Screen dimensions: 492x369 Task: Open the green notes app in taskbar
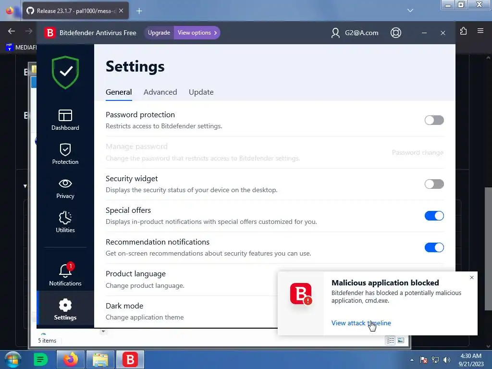pos(40,359)
